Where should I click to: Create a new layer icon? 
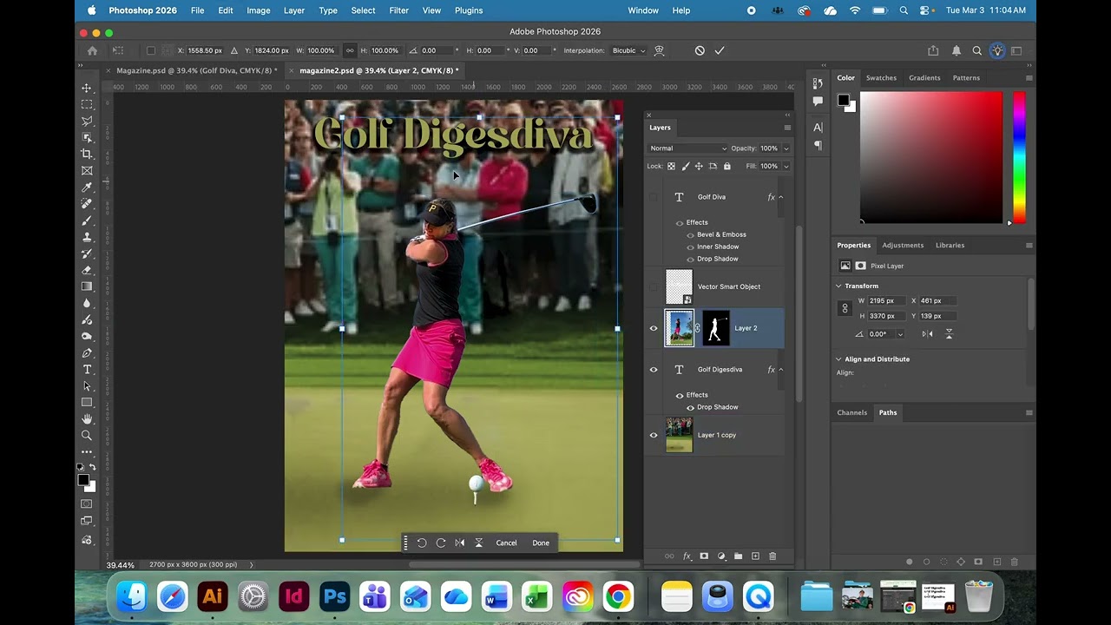coord(755,556)
